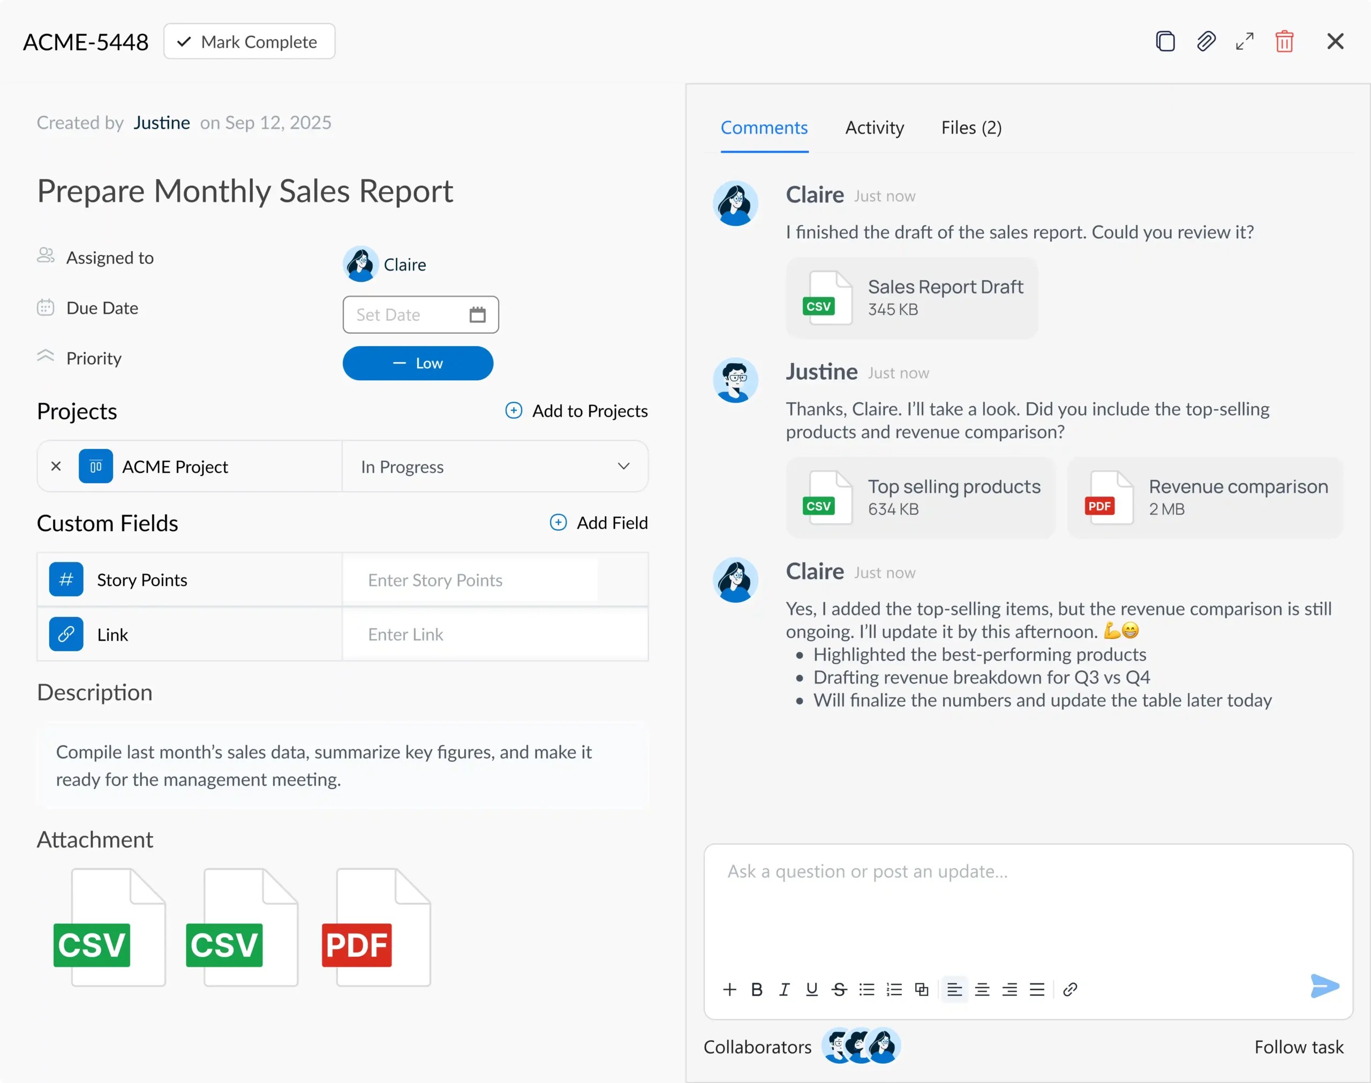
Task: Toggle italic formatting in comment editor
Action: point(784,989)
